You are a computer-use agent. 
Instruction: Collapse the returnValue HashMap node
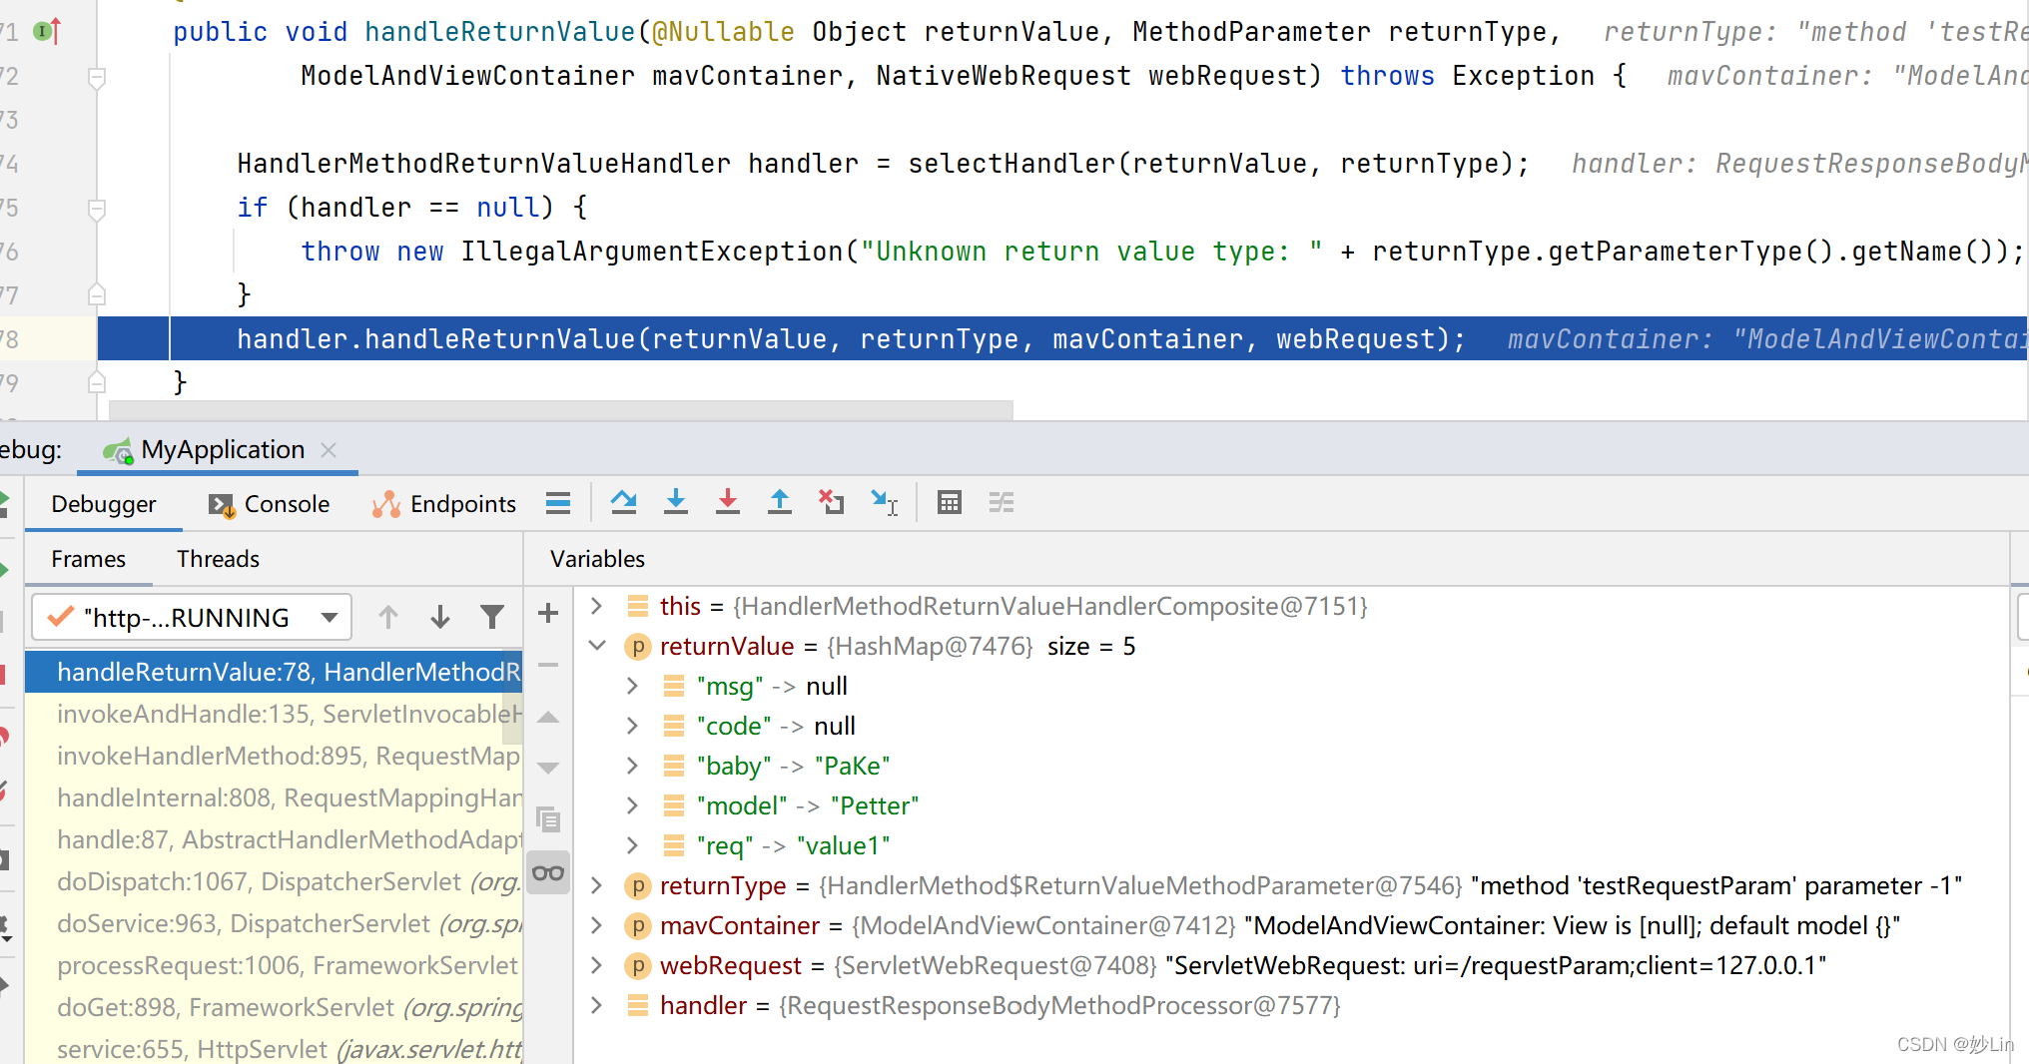coord(596,646)
